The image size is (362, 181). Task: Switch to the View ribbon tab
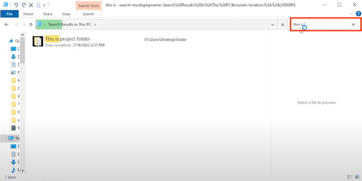66,14
